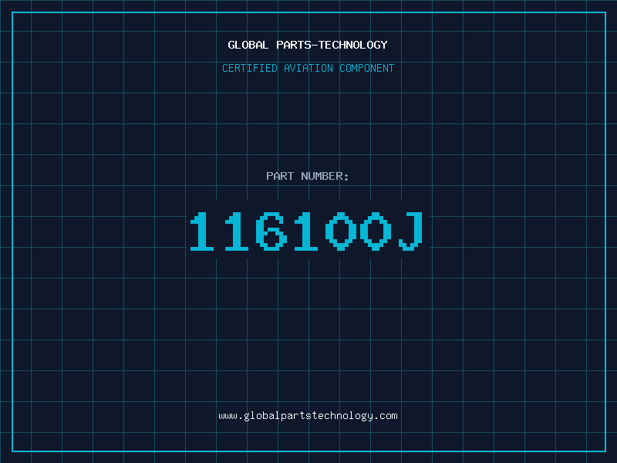Click the GLOBAL PARTS-TECHNOLOGY heading

308,45
